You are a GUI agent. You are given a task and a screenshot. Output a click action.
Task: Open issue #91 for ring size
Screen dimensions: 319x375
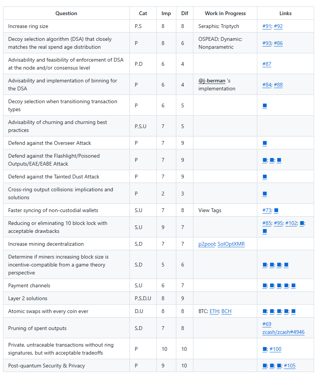266,26
